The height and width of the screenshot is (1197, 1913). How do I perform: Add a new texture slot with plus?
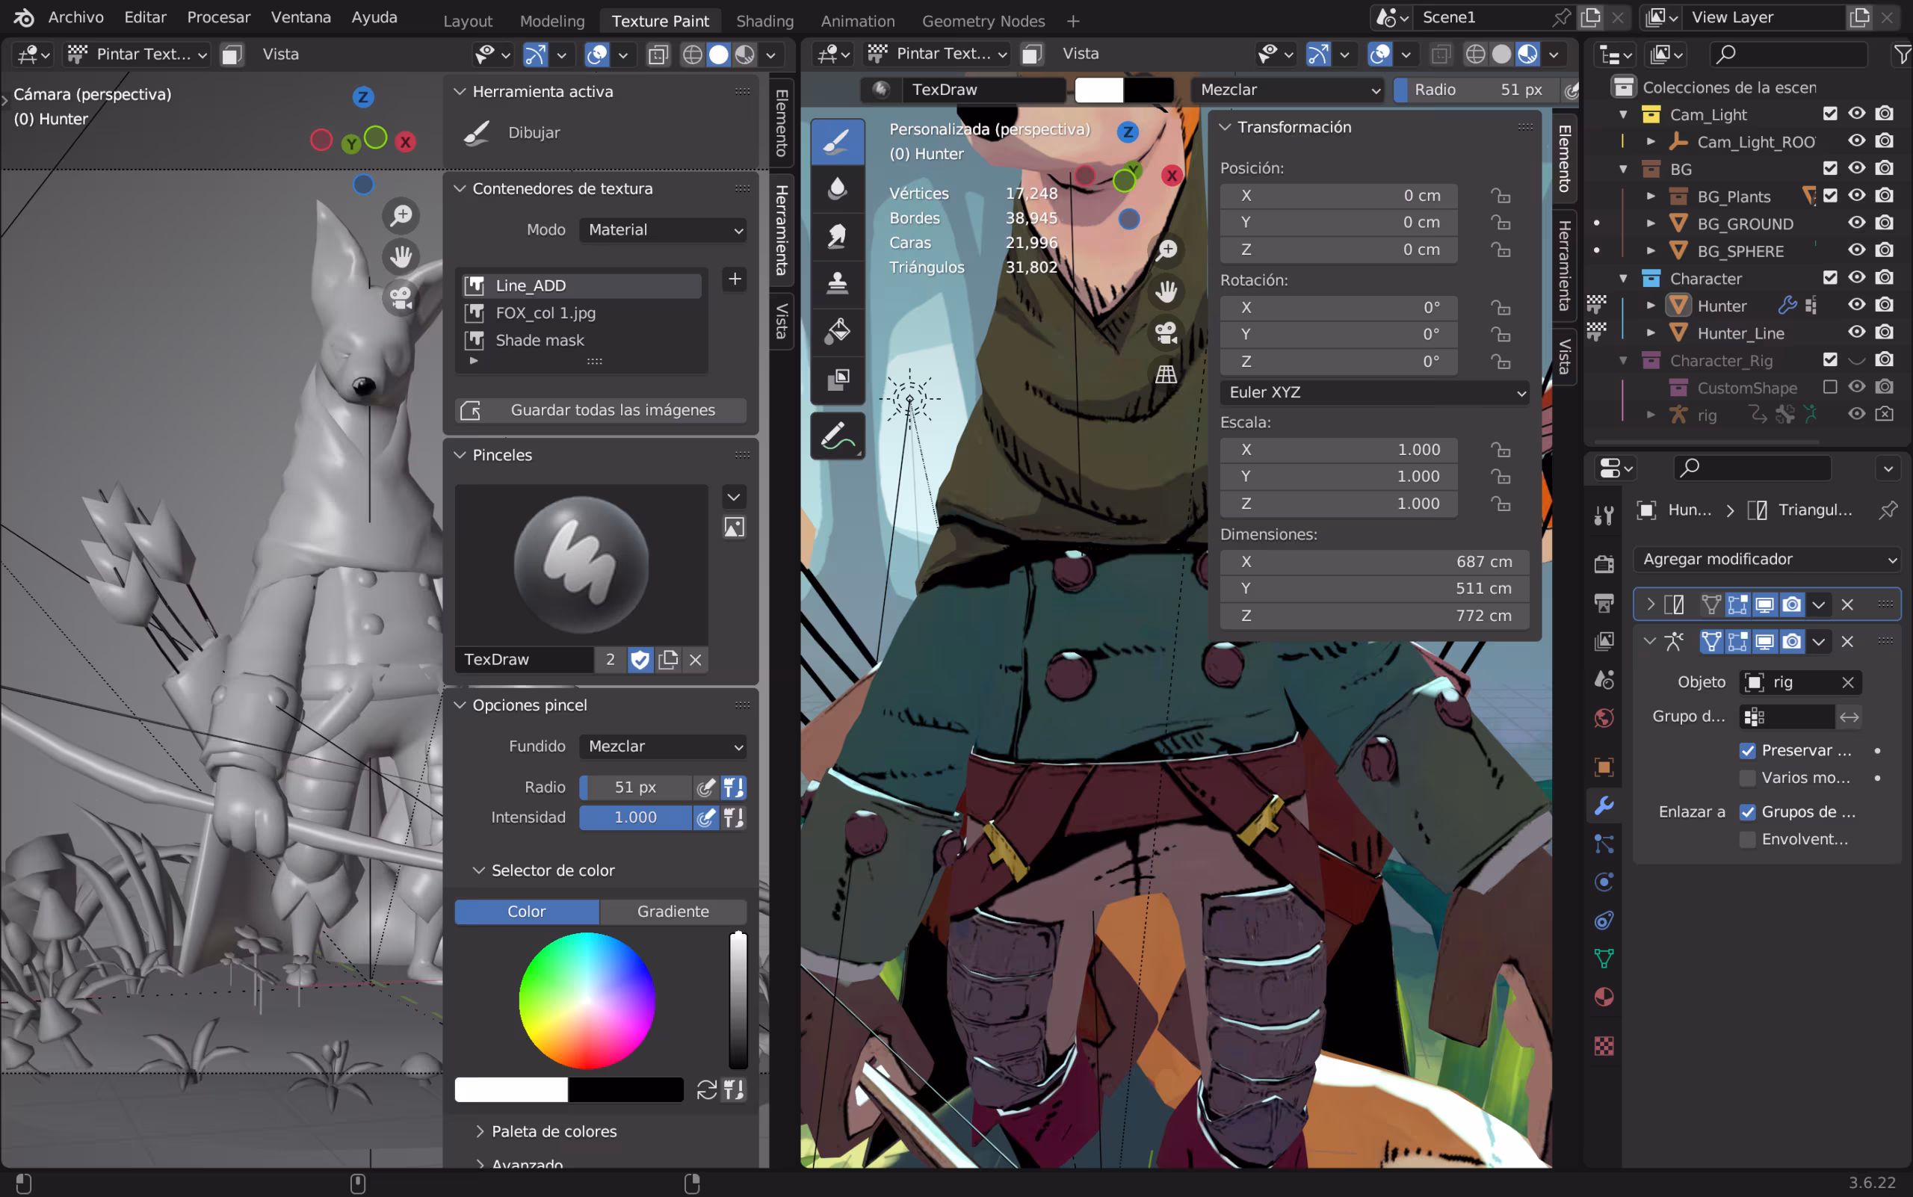click(x=734, y=279)
